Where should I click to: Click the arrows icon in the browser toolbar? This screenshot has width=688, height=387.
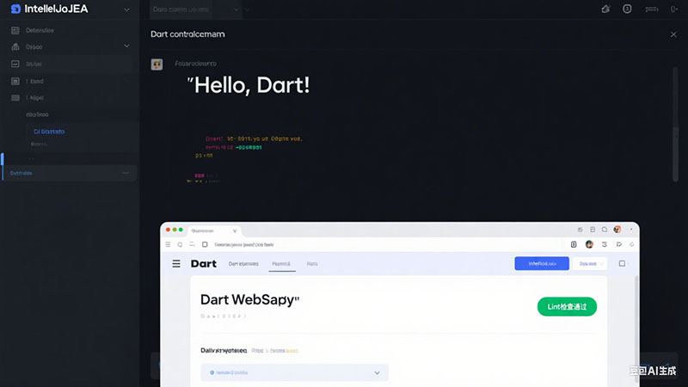(x=192, y=244)
